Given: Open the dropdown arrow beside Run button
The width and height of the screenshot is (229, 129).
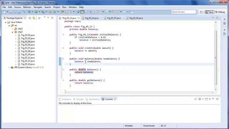Looking at the screenshot, I should 39,12.
